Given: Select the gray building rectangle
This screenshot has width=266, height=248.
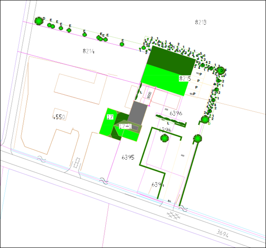Looking at the screenshot, I should (x=138, y=113).
